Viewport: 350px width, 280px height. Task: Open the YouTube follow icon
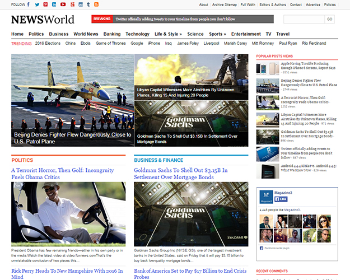point(63,4)
